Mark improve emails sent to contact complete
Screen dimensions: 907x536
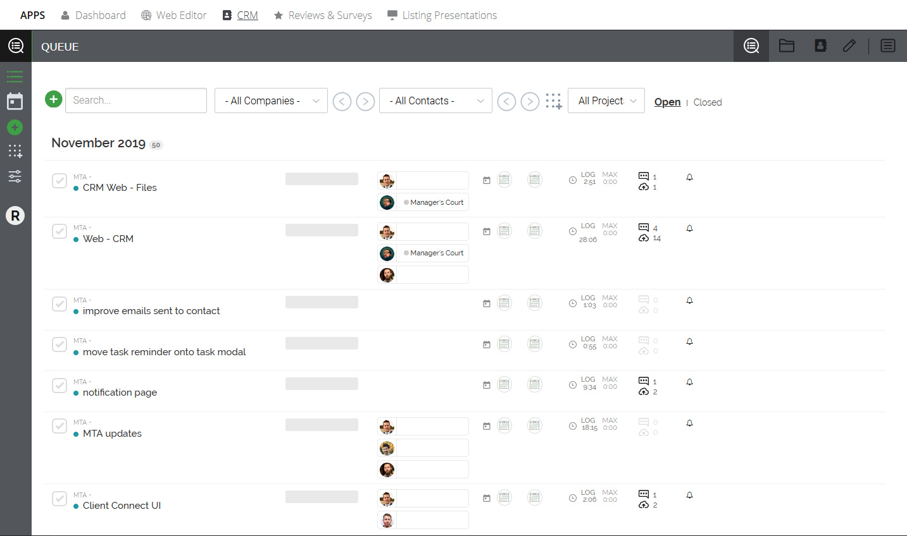point(59,304)
